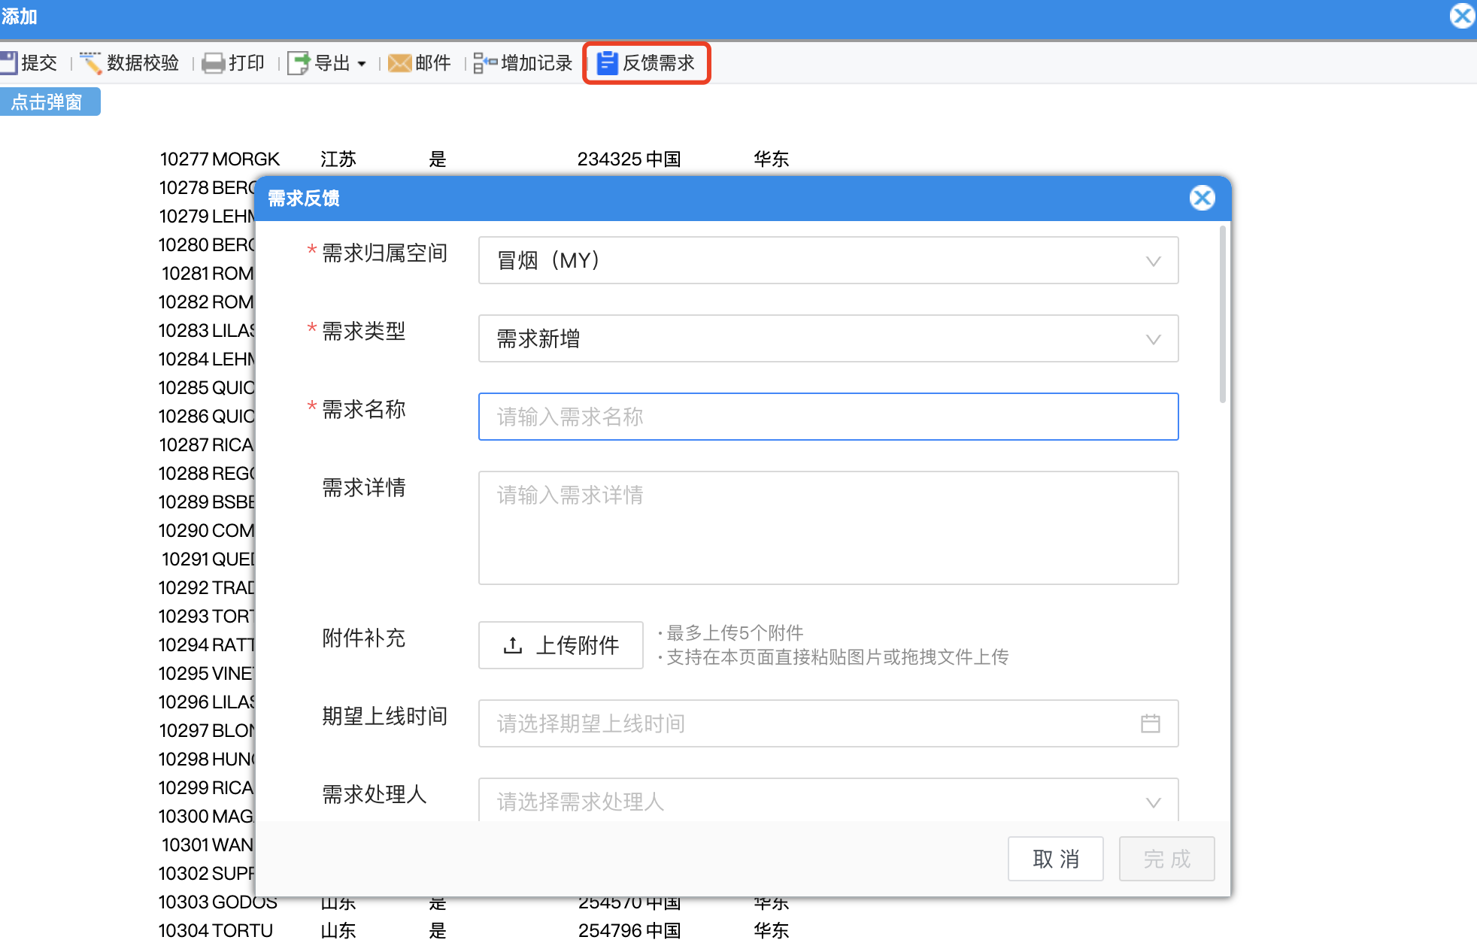Click the upload attachment (上传附件) button

[561, 645]
